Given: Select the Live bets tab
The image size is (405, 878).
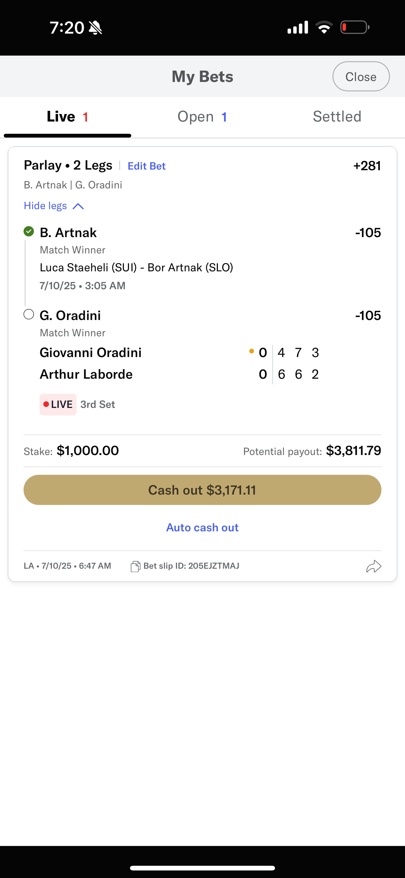Looking at the screenshot, I should 67,117.
